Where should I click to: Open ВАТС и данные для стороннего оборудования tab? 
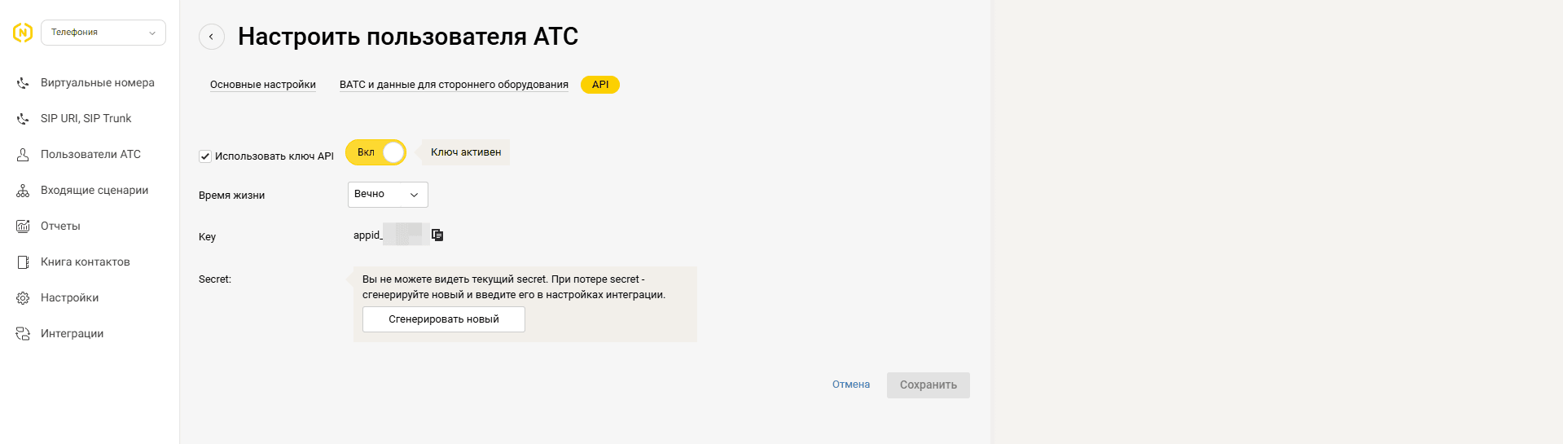click(x=454, y=85)
